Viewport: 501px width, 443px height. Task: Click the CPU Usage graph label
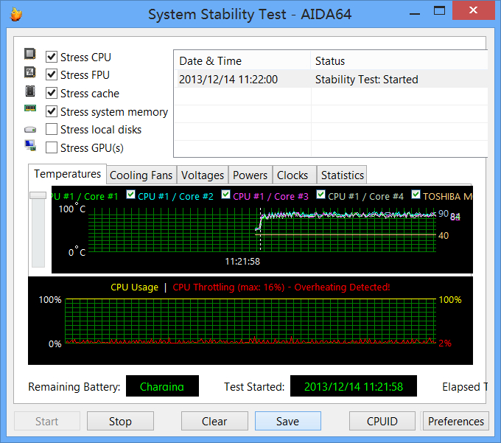coord(135,287)
